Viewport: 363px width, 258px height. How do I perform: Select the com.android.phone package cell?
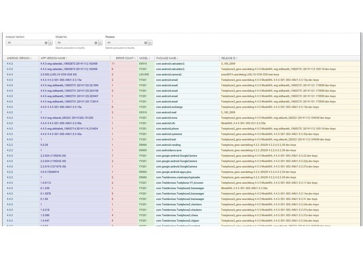pyautogui.click(x=187, y=128)
